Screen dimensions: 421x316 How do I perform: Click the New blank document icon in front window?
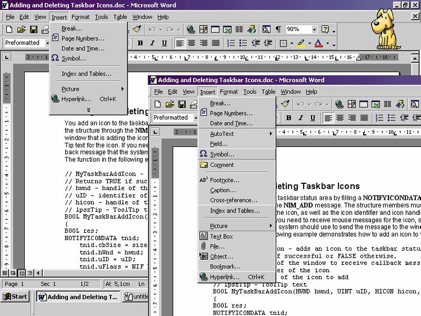tap(158, 104)
